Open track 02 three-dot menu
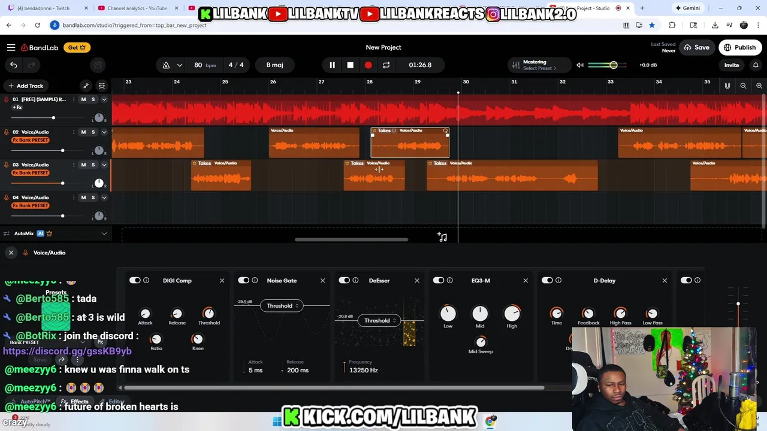This screenshot has height=431, width=767. click(x=74, y=132)
